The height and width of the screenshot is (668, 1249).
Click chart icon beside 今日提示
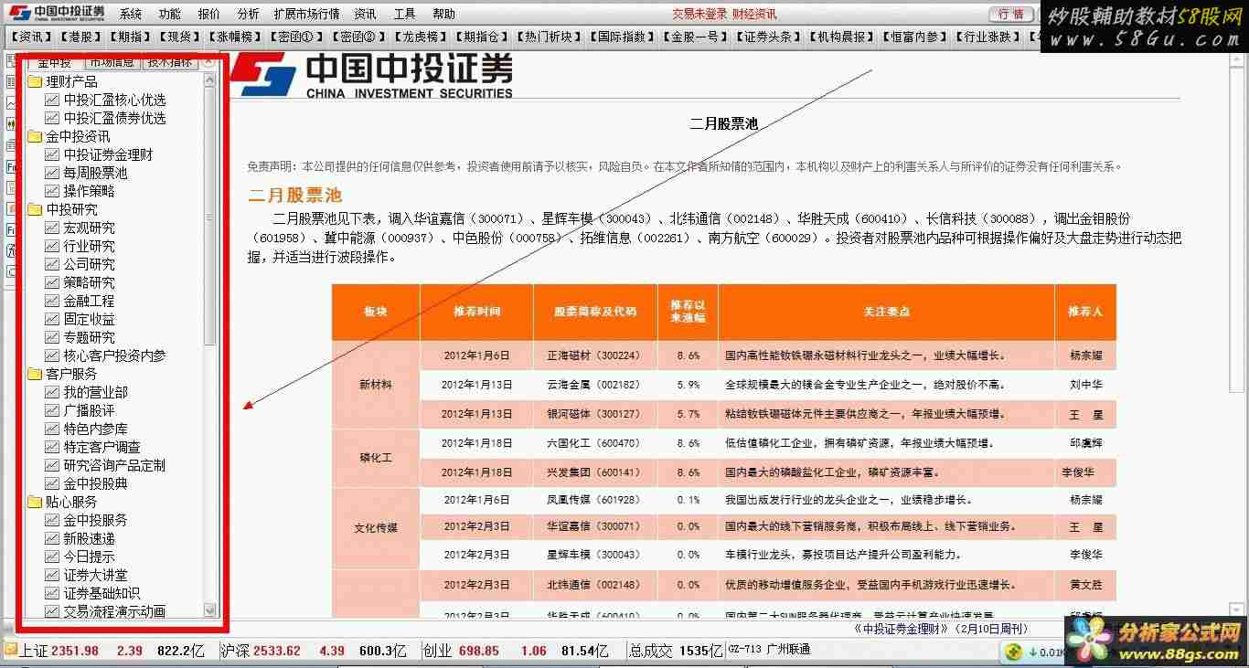(52, 557)
